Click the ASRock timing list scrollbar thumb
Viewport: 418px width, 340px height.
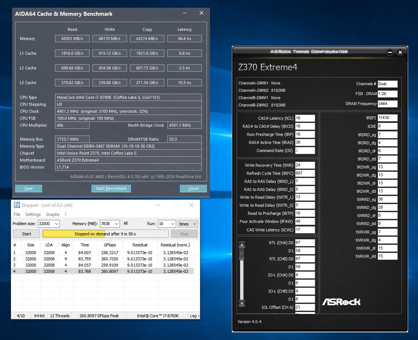click(x=242, y=254)
